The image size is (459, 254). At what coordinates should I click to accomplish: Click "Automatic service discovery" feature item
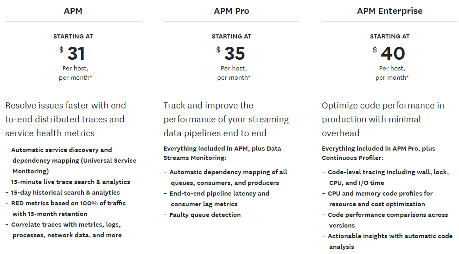point(61,150)
